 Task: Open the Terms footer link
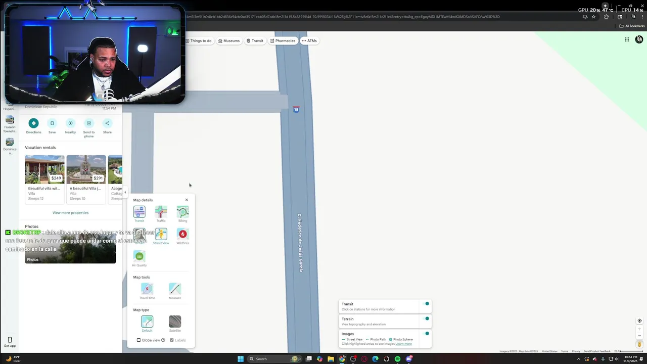(564, 351)
